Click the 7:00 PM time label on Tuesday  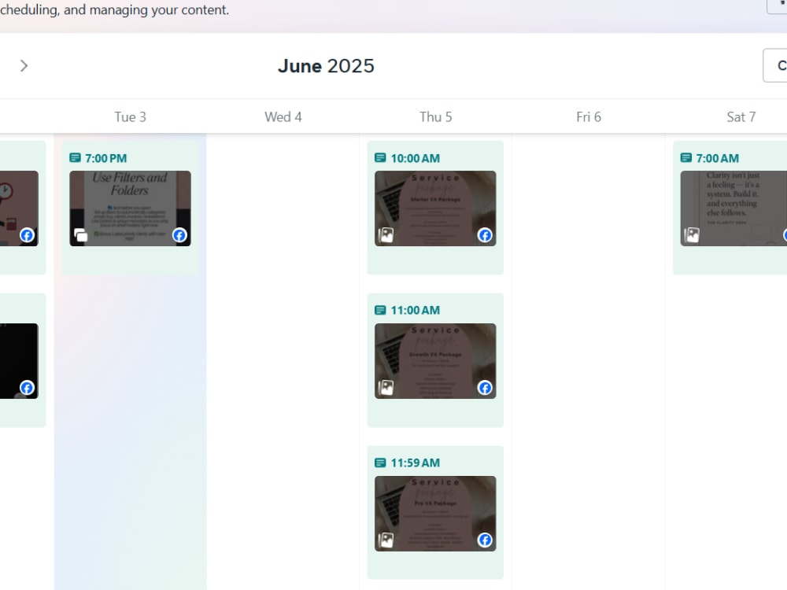coord(106,158)
